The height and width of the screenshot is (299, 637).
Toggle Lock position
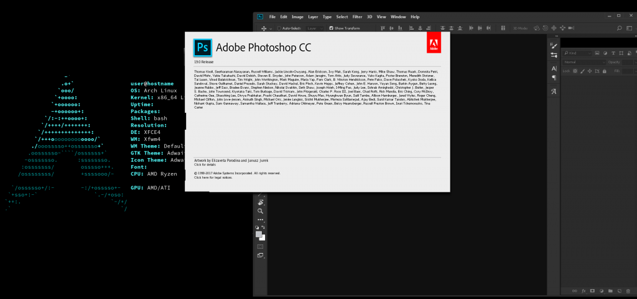(x=590, y=71)
